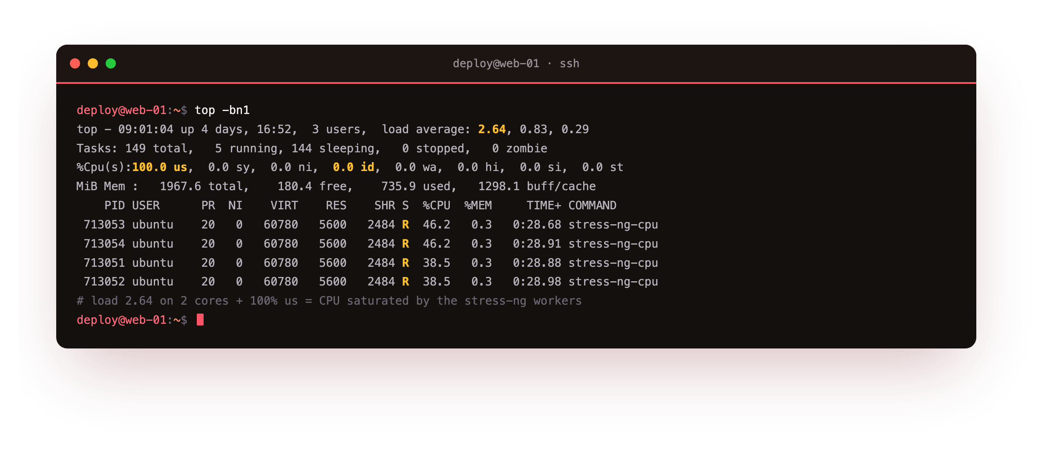
Task: Click '0 zombie' in the Tasks line
Action: (519, 148)
